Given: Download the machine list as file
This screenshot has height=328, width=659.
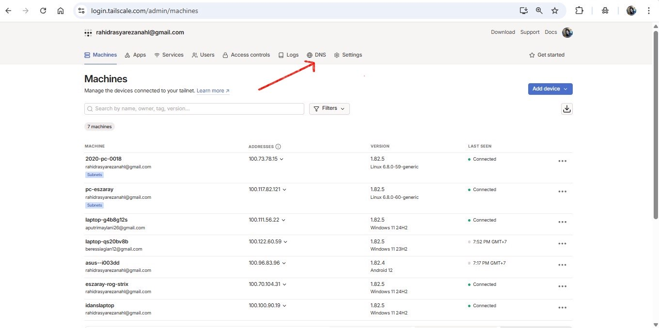Looking at the screenshot, I should (x=567, y=109).
